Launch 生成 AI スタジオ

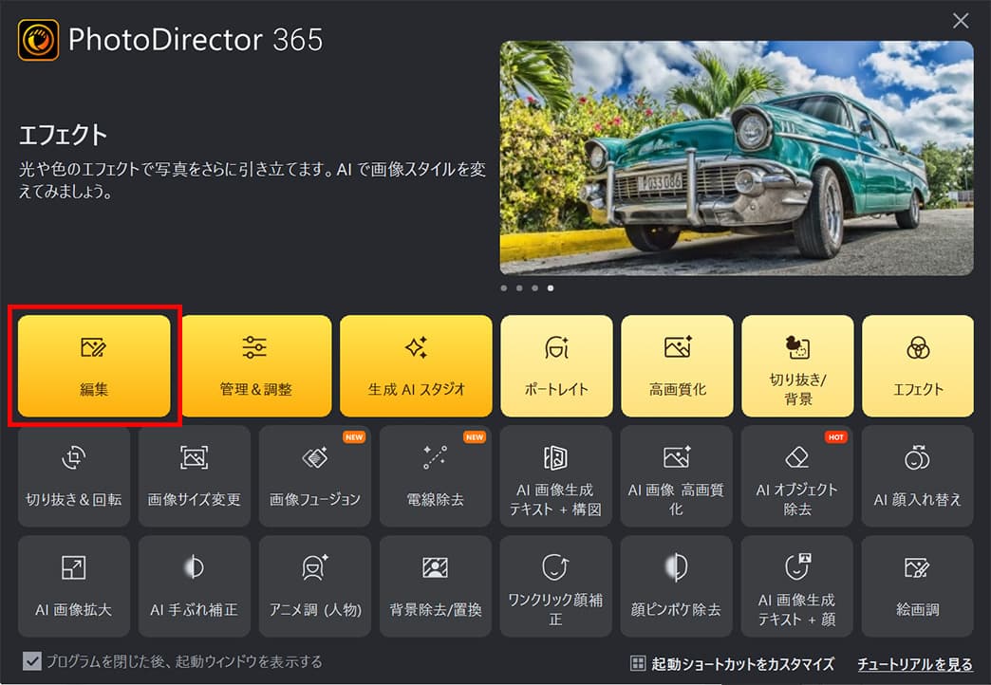point(416,366)
